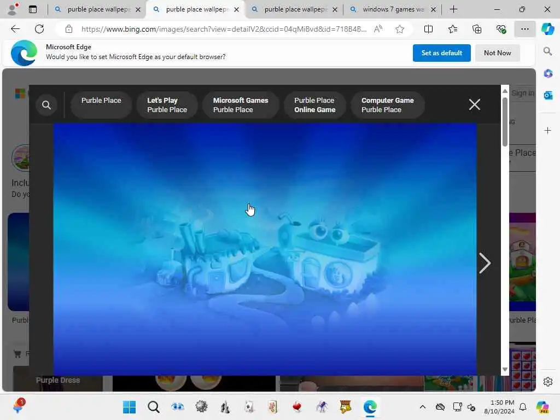Select the Computer Game Purble Place chip
This screenshot has height=420, width=560.
coord(388,105)
